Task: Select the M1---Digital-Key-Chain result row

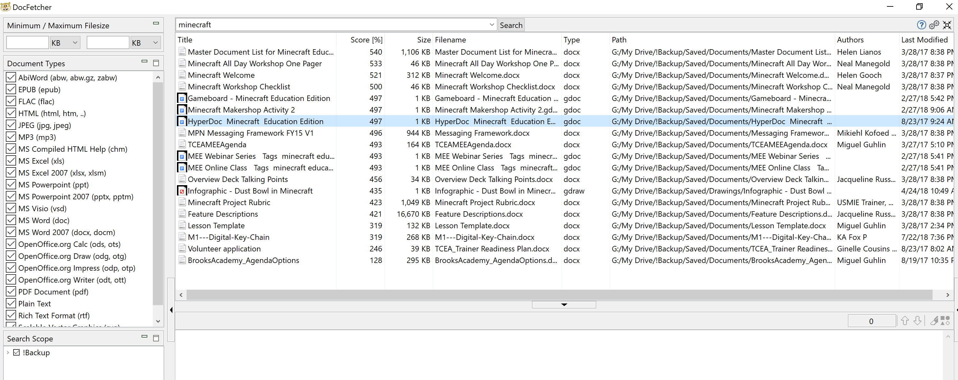Action: (565, 237)
